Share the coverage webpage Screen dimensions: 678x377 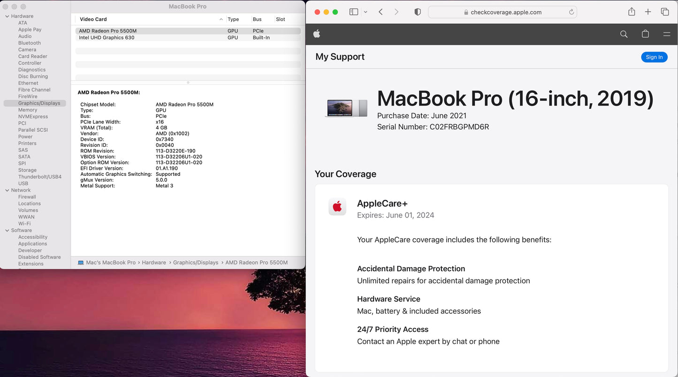(x=631, y=12)
